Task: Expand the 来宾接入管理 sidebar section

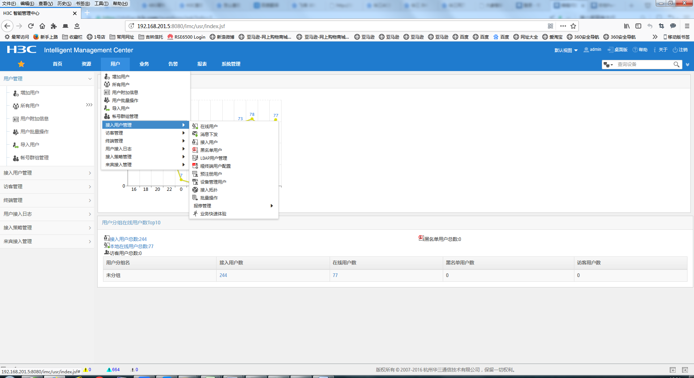Action: click(47, 241)
